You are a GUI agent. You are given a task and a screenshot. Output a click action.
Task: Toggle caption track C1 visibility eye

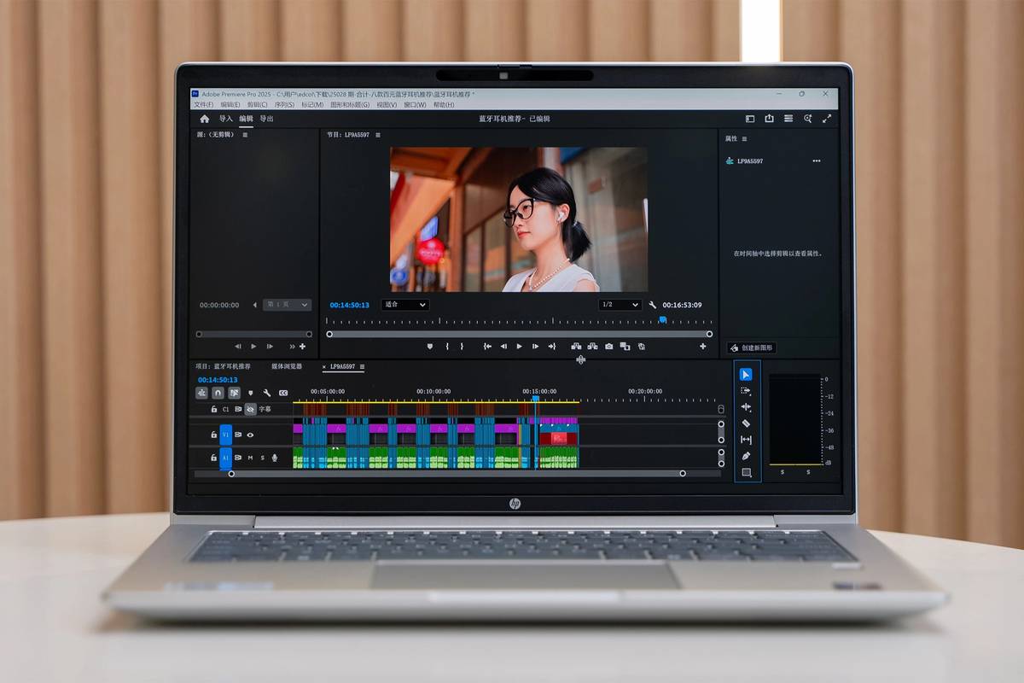(250, 409)
